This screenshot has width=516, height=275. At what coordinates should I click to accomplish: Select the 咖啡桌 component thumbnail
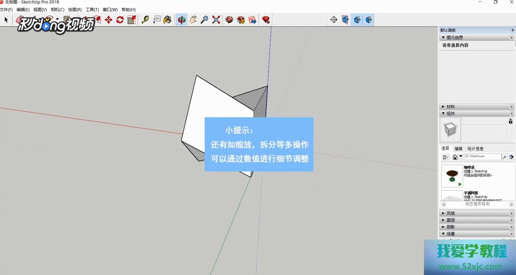pos(452,176)
